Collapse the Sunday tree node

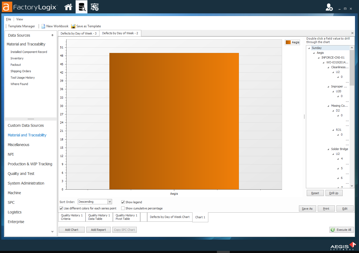coord(309,48)
